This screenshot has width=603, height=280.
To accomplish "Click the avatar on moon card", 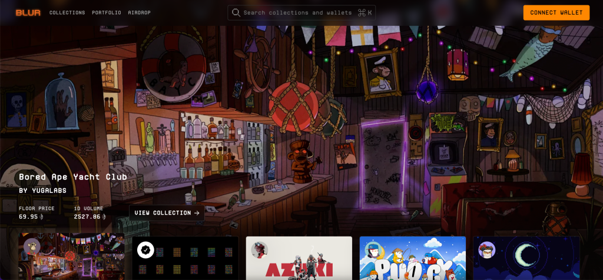I will (x=487, y=250).
